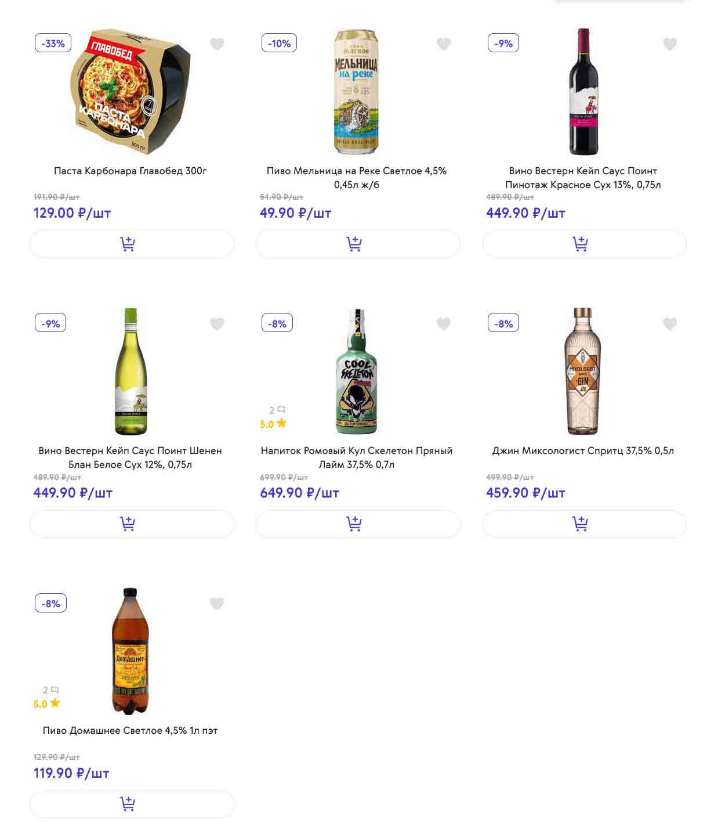Add Джин Миксологист to favorites heart
This screenshot has height=829, width=725.
coord(670,324)
